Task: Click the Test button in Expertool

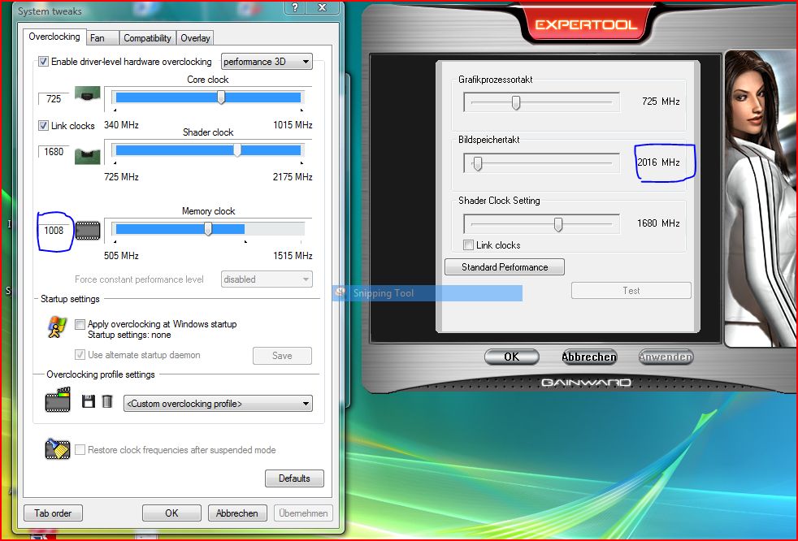Action: (x=631, y=291)
